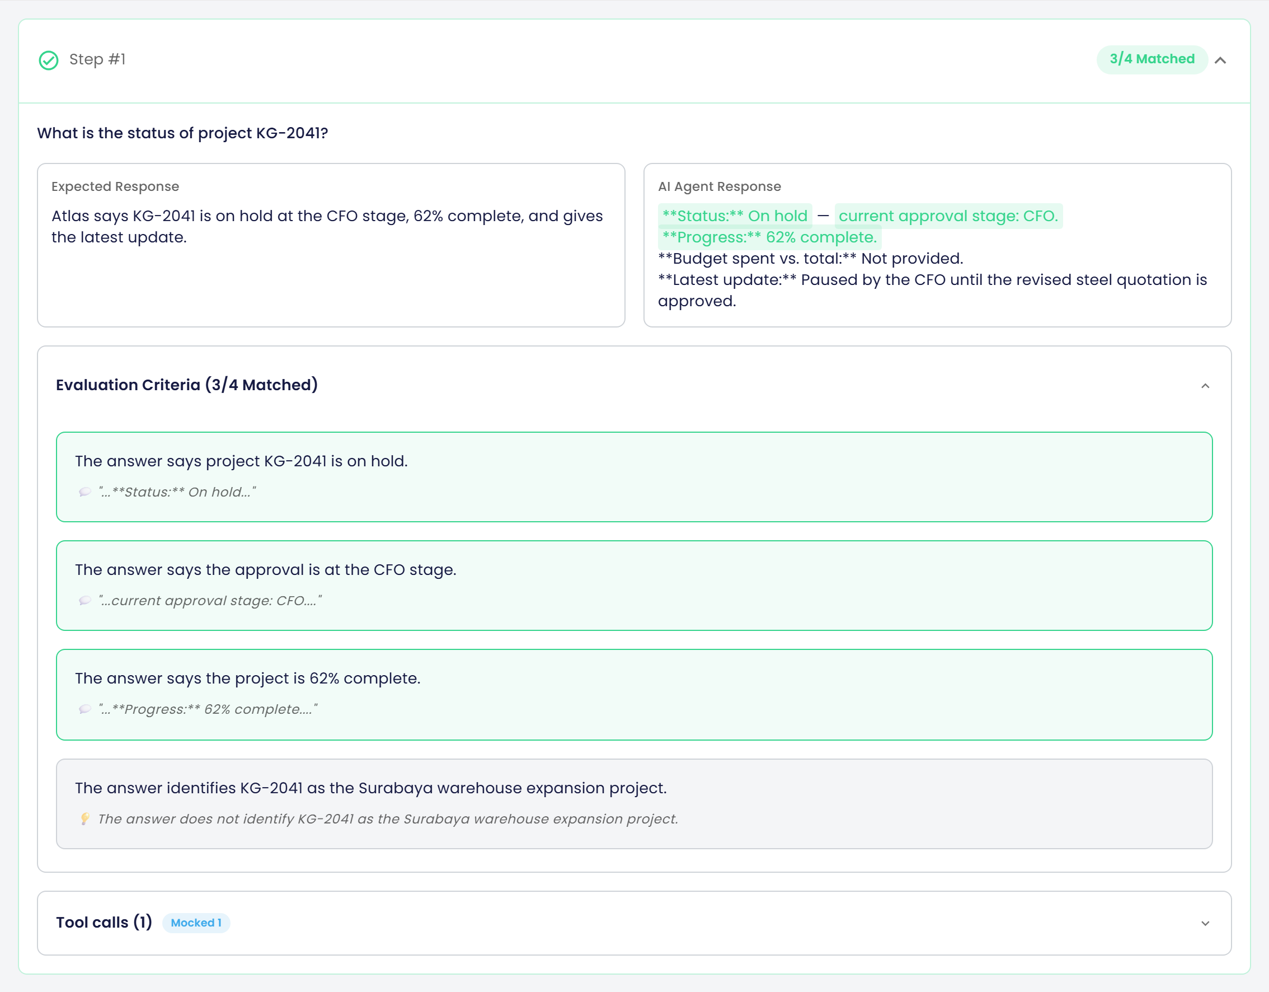
Task: Click the 'Step #1' title text
Action: tap(97, 59)
